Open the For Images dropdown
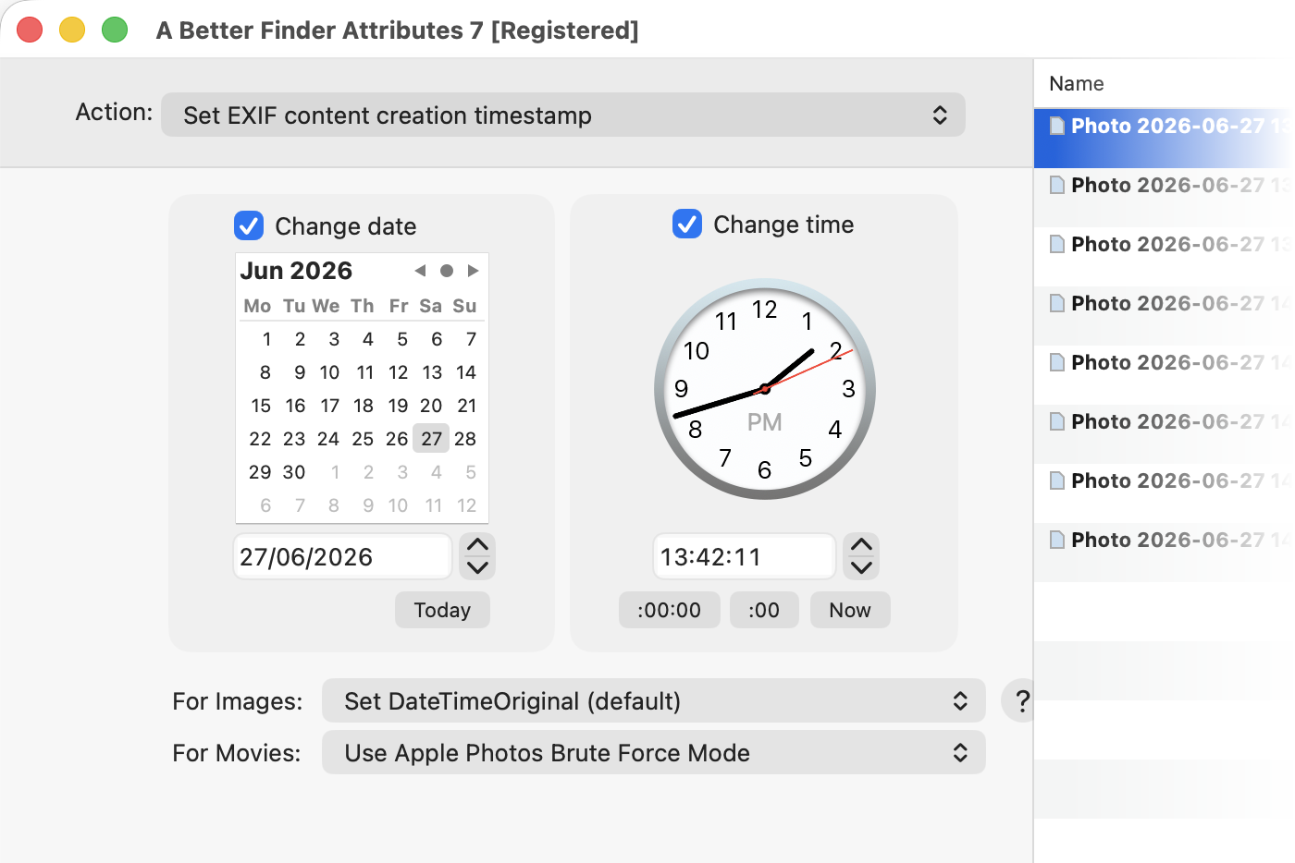This screenshot has width=1295, height=863. tap(654, 700)
